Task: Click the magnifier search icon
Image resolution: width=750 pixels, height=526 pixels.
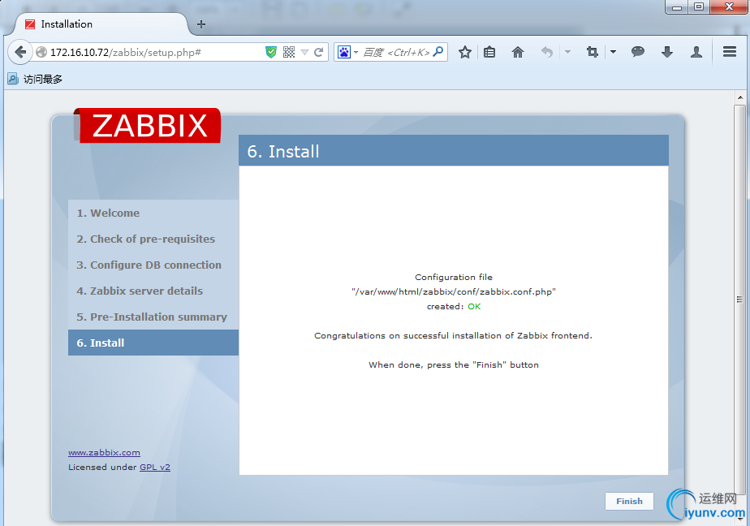Action: [438, 52]
